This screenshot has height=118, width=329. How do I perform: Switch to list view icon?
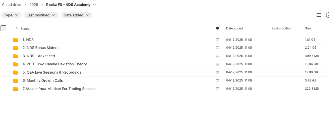pos(319,15)
